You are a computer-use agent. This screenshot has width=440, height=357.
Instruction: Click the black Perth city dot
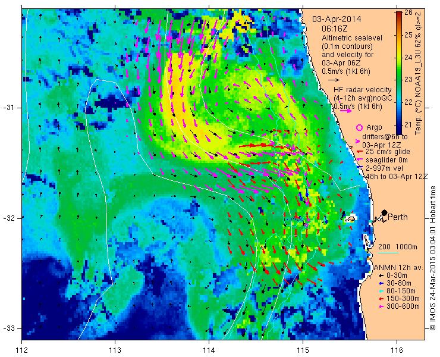click(385, 213)
